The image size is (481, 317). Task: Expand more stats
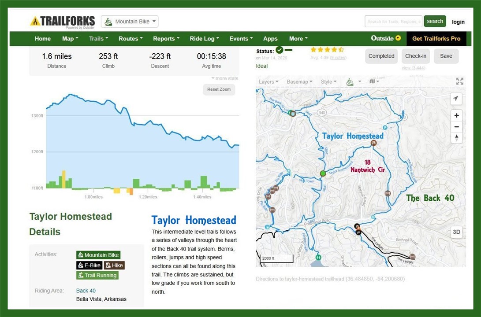225,78
